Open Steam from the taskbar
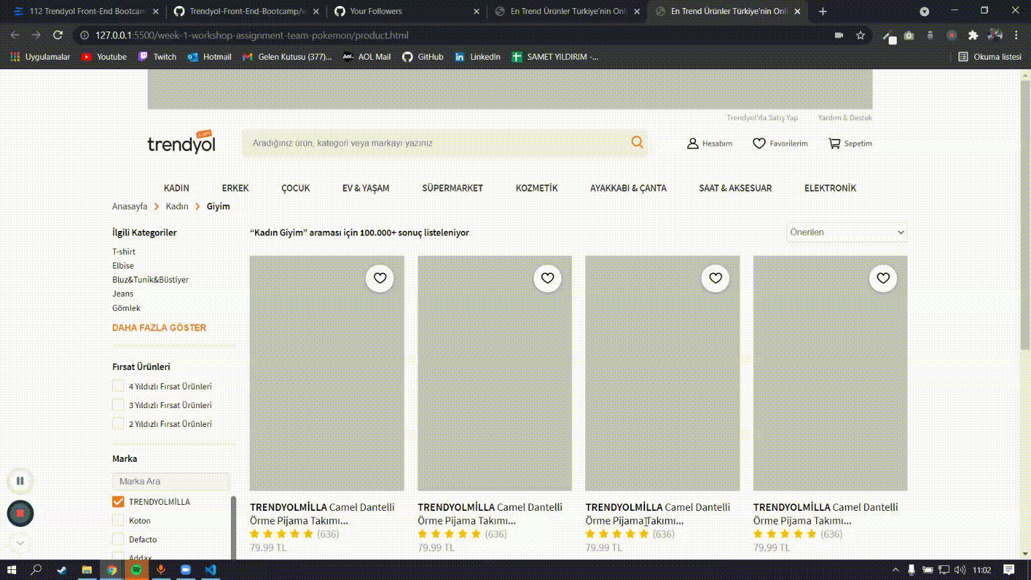The image size is (1031, 580). pyautogui.click(x=62, y=570)
